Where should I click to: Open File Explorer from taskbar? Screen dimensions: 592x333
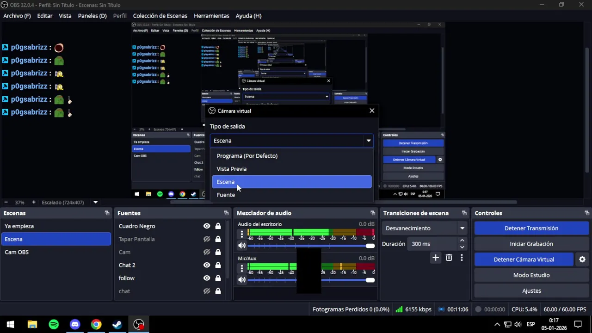point(32,325)
